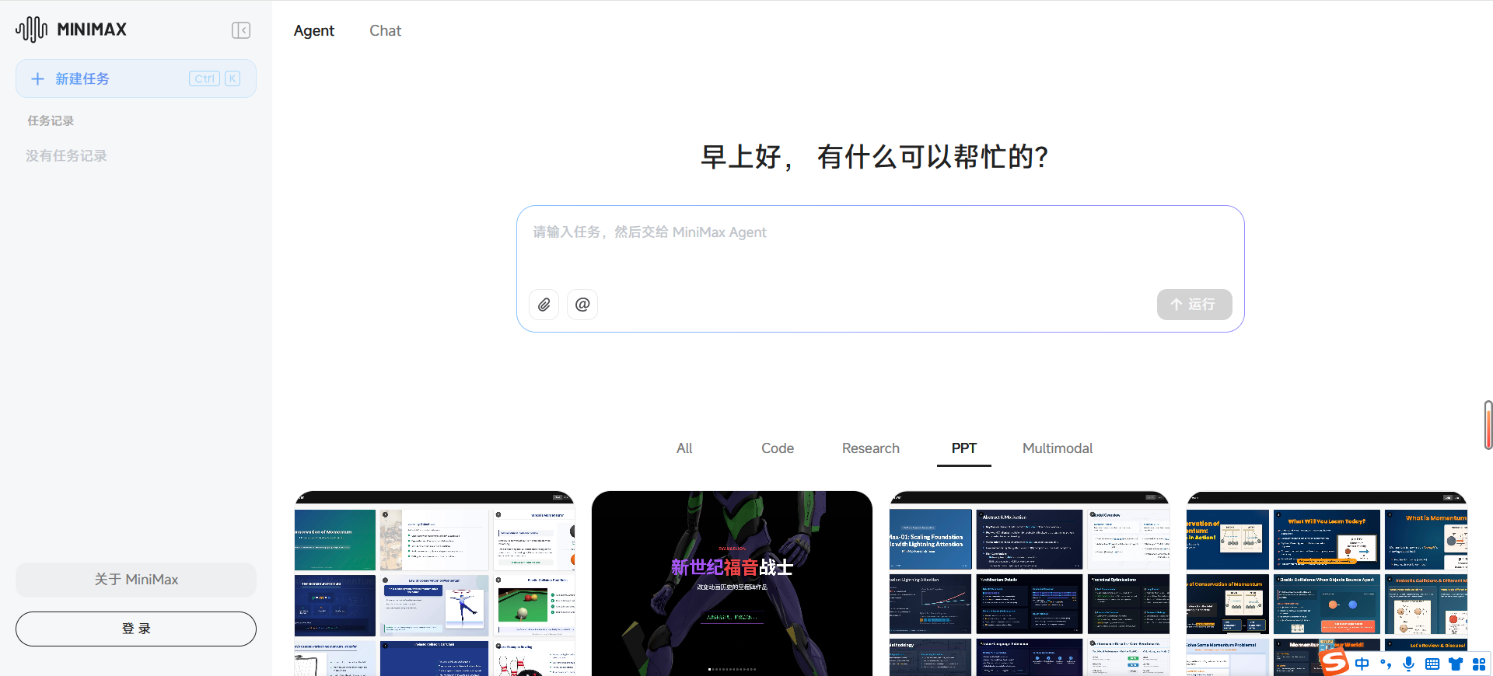Switch Chinese/English mode in Sogou bar
1493x676 pixels.
(x=1362, y=664)
